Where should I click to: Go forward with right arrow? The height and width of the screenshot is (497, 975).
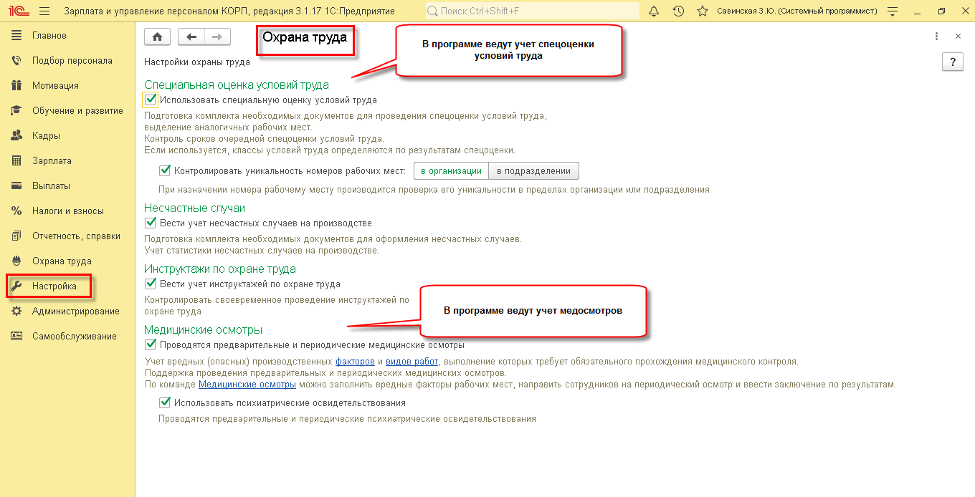[217, 37]
